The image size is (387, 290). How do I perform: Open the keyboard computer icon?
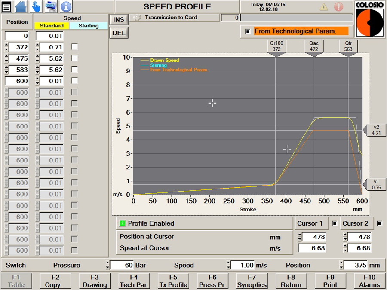pos(51,6)
